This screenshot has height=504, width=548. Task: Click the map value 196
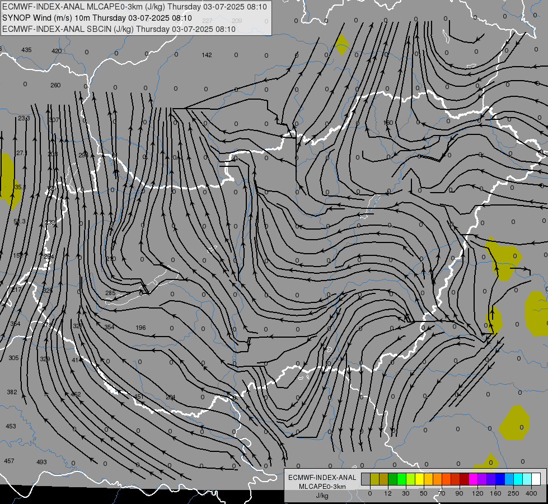(140, 328)
